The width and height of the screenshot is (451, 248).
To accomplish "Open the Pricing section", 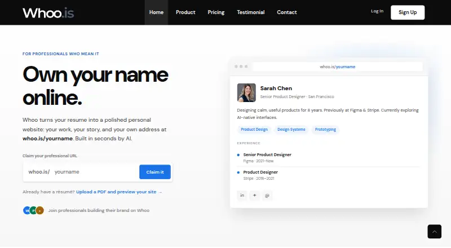I will click(x=216, y=12).
